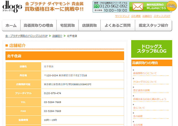Open the サイトマップ link

[122, 16]
